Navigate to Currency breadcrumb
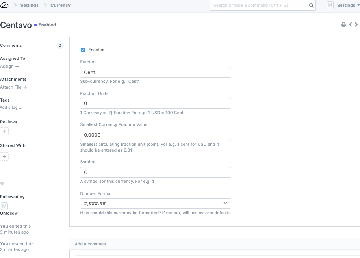Image resolution: width=360 pixels, height=258 pixels. coord(60,5)
